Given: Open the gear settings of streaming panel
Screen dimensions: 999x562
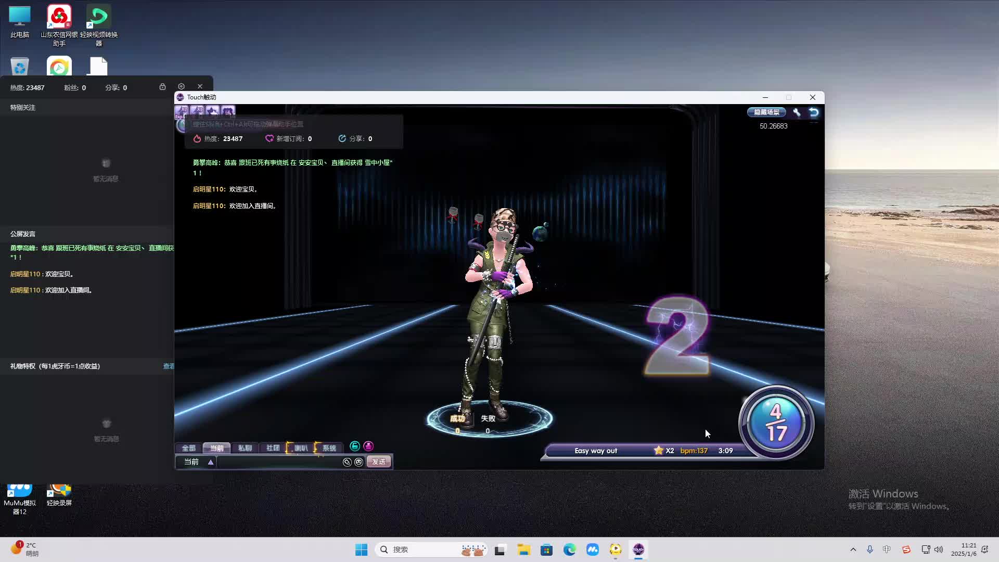Looking at the screenshot, I should [181, 86].
